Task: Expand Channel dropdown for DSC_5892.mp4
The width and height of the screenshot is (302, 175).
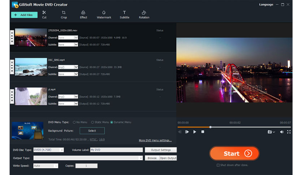Action: (x=76, y=67)
